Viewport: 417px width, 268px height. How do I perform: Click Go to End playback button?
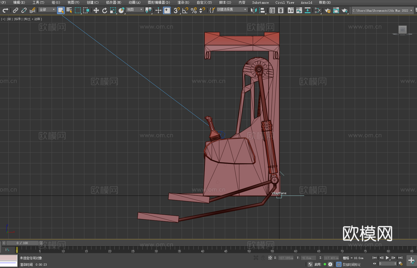pos(400,258)
